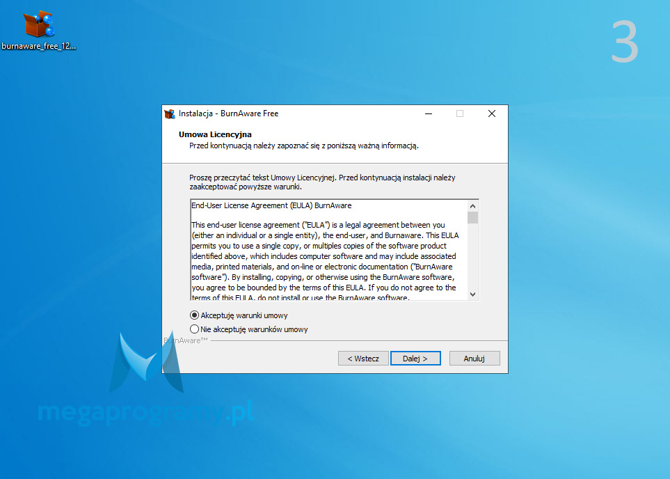Close the BurnAware installer window
The image size is (670, 479).
tap(492, 113)
